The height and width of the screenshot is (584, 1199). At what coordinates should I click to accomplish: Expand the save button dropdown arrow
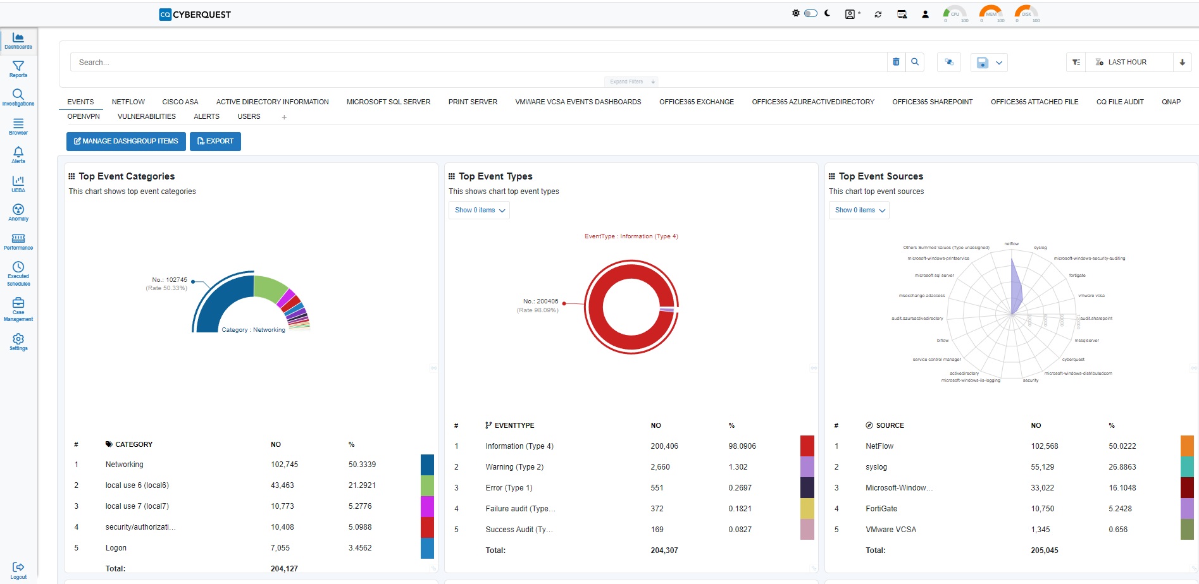[999, 63]
